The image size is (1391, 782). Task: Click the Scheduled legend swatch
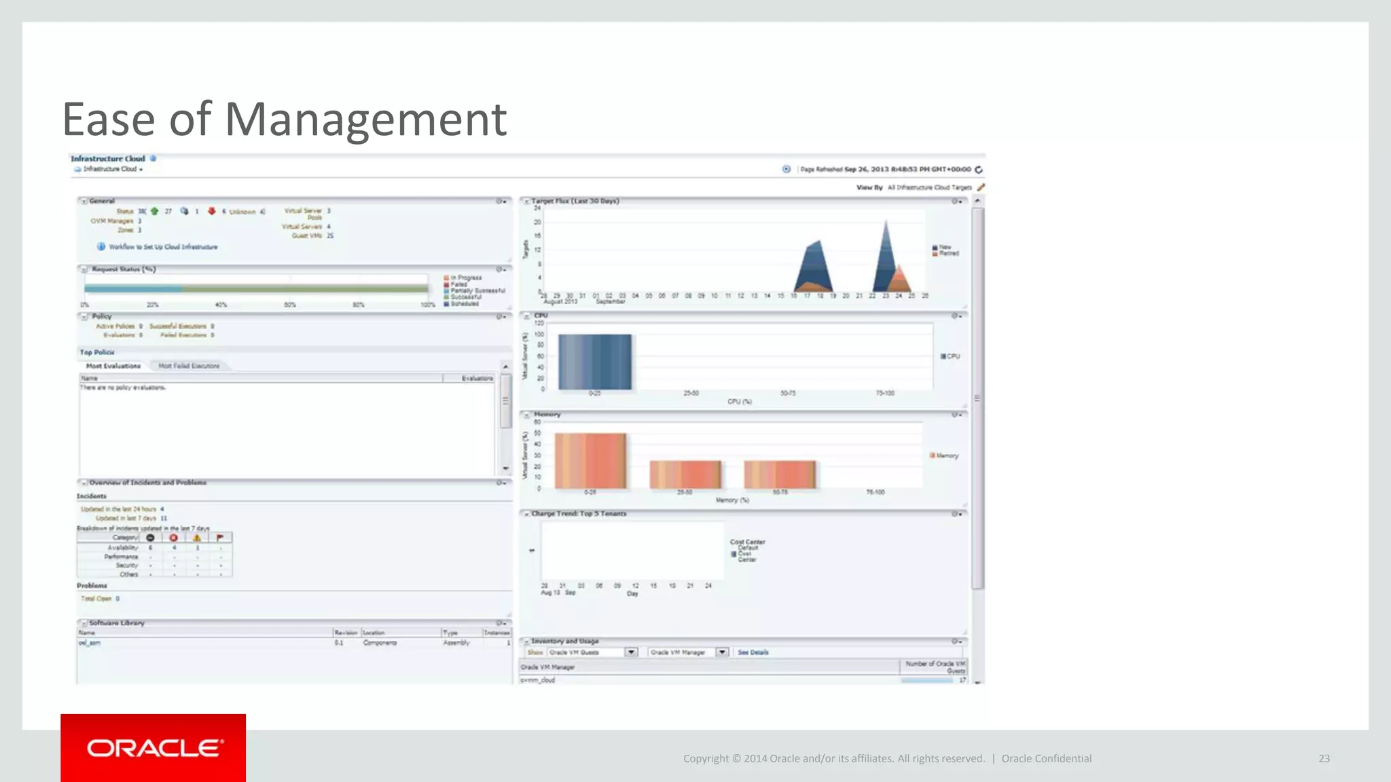tap(446, 304)
